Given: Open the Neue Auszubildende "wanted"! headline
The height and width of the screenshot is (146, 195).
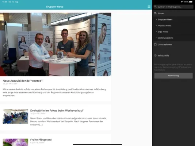Looking at the screenshot, I should (x=23, y=81).
